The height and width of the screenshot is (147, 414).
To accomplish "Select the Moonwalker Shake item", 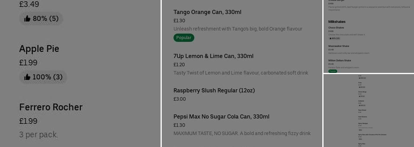I will [x=339, y=46].
